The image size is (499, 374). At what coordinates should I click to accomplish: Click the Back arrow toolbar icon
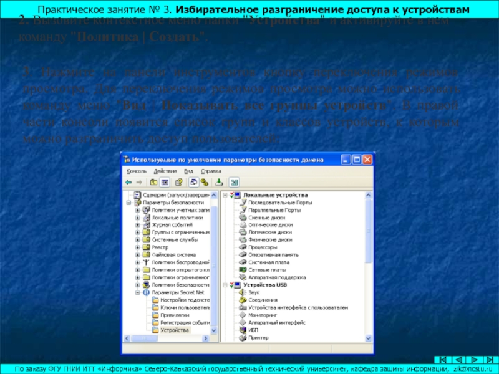point(128,182)
